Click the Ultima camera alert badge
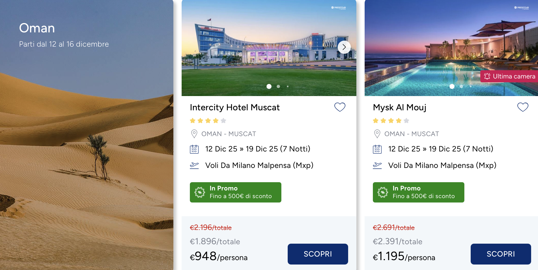The width and height of the screenshot is (538, 270). pyautogui.click(x=509, y=76)
